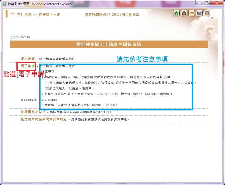Click the yellow back arrow icon
The height and width of the screenshot is (185, 225).
coord(191,13)
